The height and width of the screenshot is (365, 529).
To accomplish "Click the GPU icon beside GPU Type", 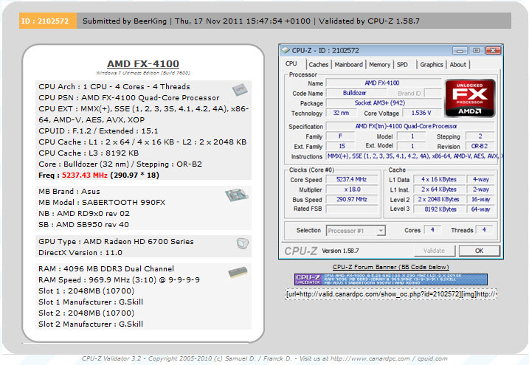I will point(242,243).
